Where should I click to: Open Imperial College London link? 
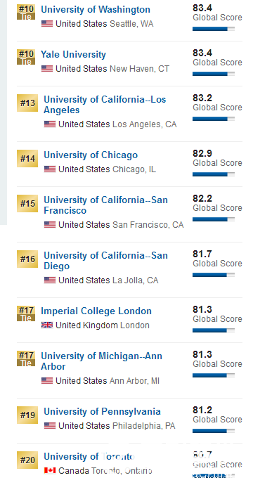pyautogui.click(x=96, y=311)
